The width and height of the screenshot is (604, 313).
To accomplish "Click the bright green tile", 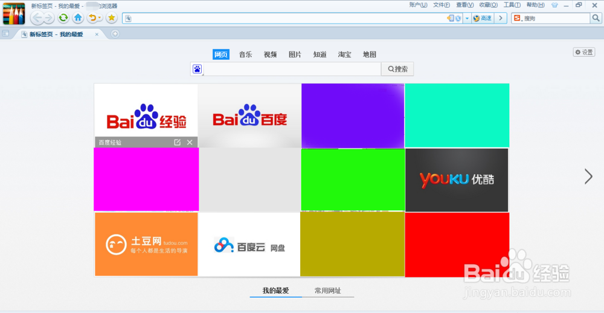I will coord(353,179).
